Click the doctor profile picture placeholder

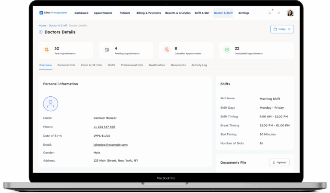coord(51,104)
